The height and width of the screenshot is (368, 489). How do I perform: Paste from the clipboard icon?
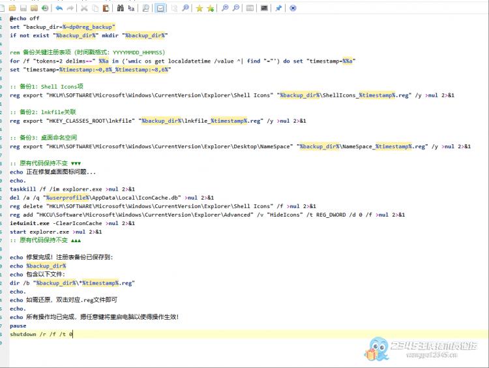coord(106,8)
